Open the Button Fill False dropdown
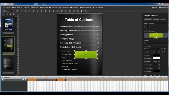This screenshot has height=95, width=169. pyautogui.click(x=159, y=61)
